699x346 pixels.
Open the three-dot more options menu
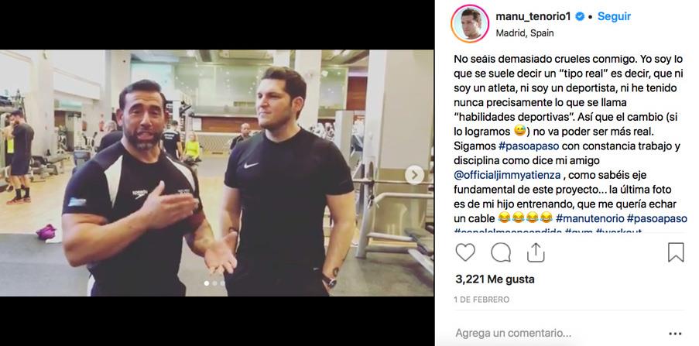click(x=675, y=333)
